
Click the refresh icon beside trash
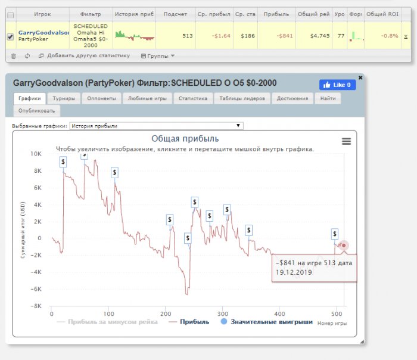pyautogui.click(x=27, y=56)
